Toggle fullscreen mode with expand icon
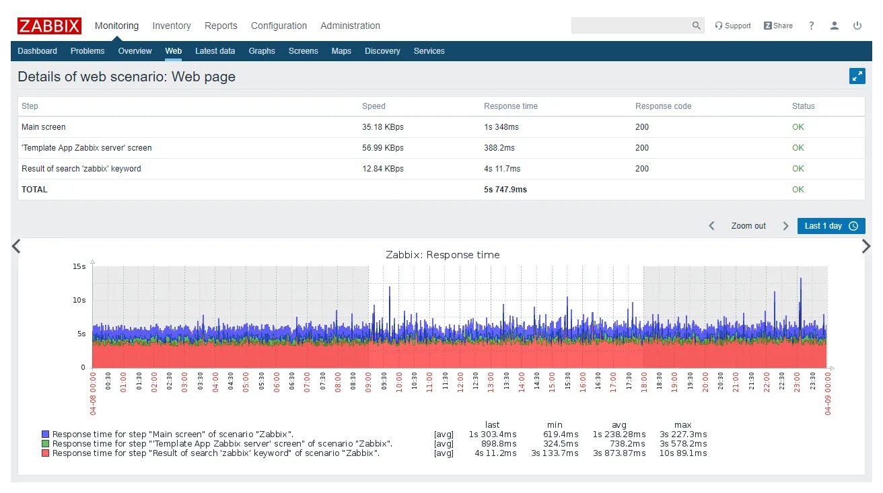Image resolution: width=883 pixels, height=493 pixels. click(857, 76)
